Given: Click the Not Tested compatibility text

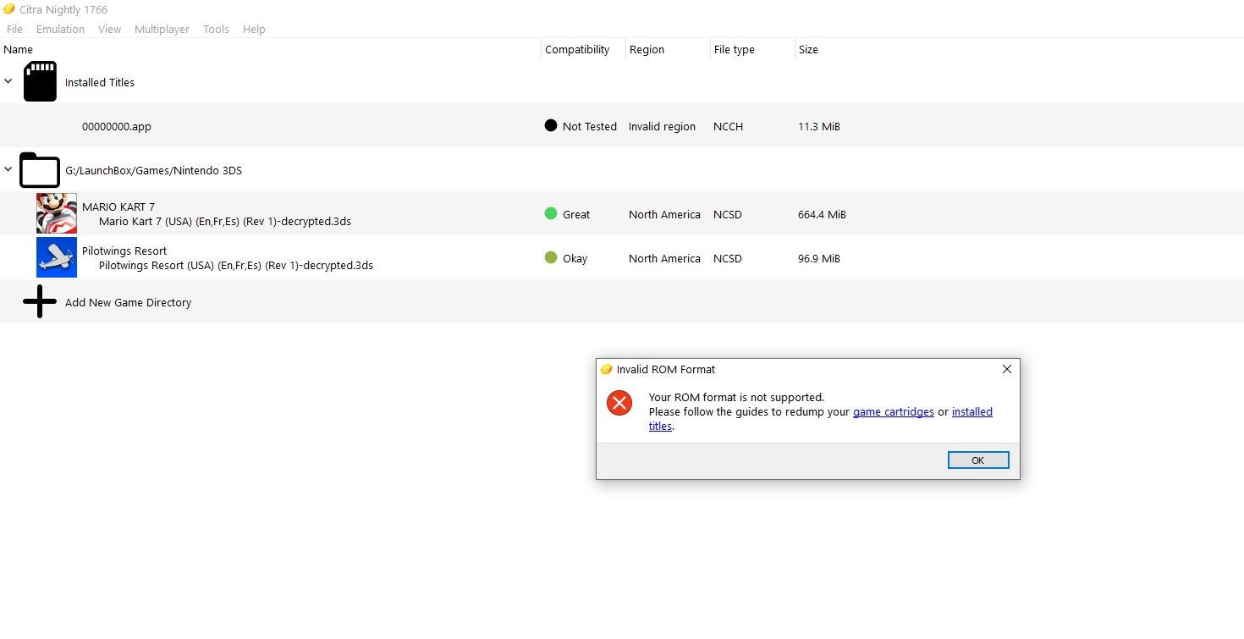Looking at the screenshot, I should tap(590, 126).
